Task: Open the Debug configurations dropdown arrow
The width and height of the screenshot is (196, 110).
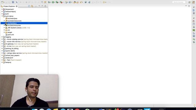Action: point(51,2)
